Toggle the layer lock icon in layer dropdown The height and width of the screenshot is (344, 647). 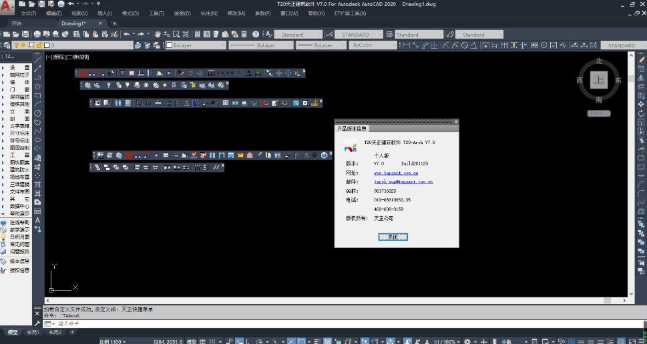pyautogui.click(x=39, y=45)
